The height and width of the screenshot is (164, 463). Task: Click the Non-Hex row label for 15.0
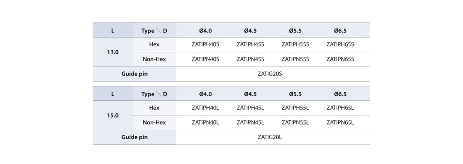click(154, 122)
